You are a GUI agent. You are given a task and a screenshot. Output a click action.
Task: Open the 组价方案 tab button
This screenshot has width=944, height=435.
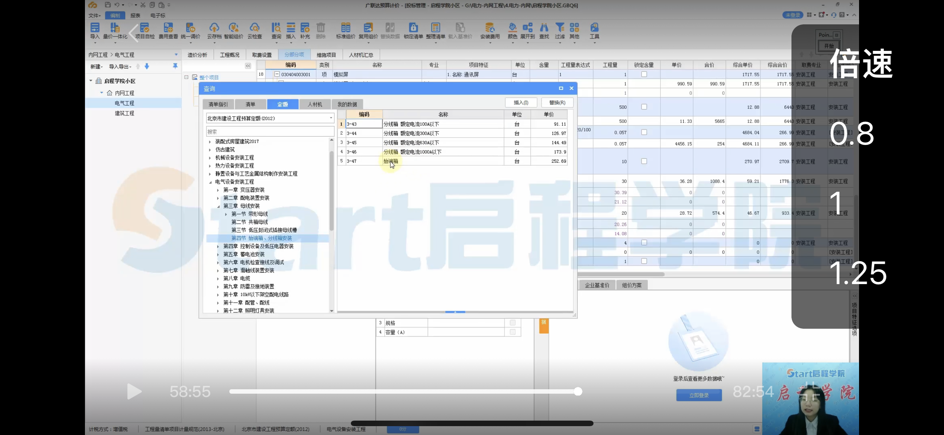click(632, 285)
